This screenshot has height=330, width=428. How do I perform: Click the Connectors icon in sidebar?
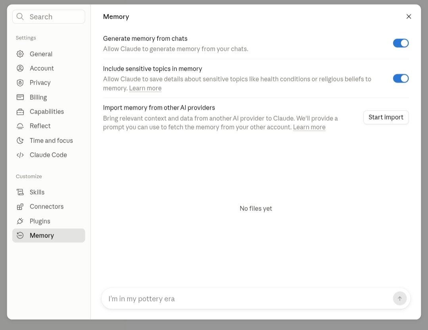point(20,206)
